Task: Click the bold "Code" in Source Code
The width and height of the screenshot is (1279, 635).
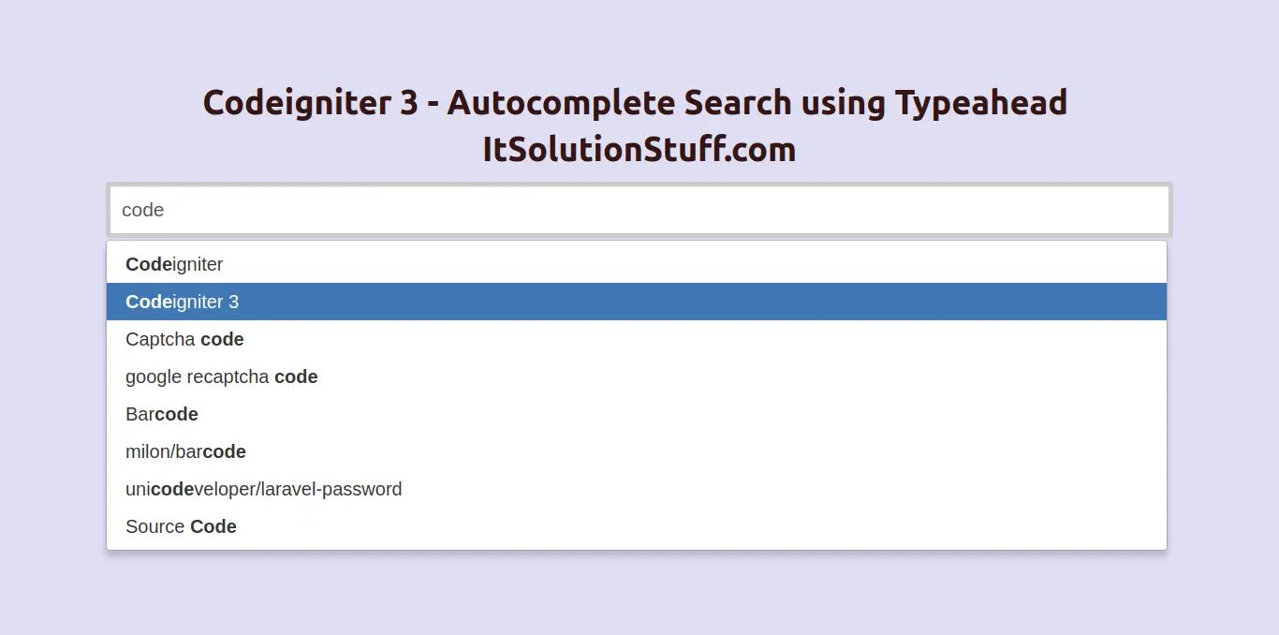Action: (213, 526)
